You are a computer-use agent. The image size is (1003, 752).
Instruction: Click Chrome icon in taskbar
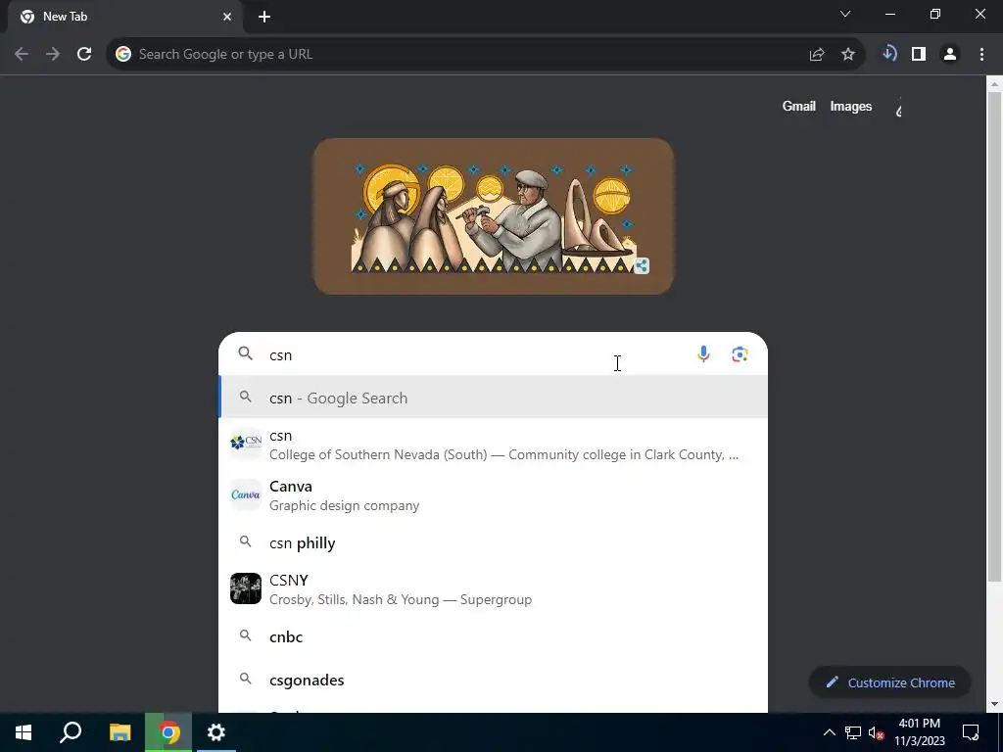click(x=168, y=732)
